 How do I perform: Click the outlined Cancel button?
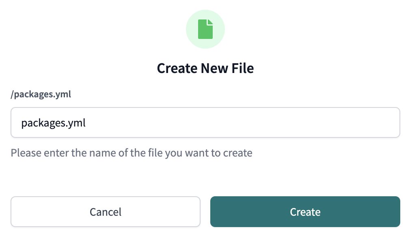(x=106, y=211)
